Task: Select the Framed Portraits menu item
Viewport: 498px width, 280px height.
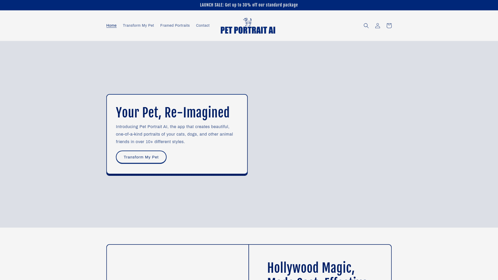Action: pyautogui.click(x=175, y=26)
